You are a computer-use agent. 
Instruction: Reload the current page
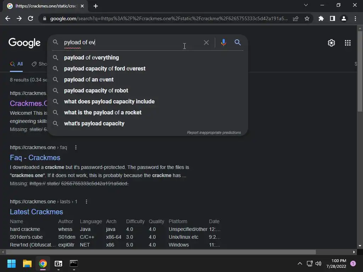pyautogui.click(x=30, y=18)
